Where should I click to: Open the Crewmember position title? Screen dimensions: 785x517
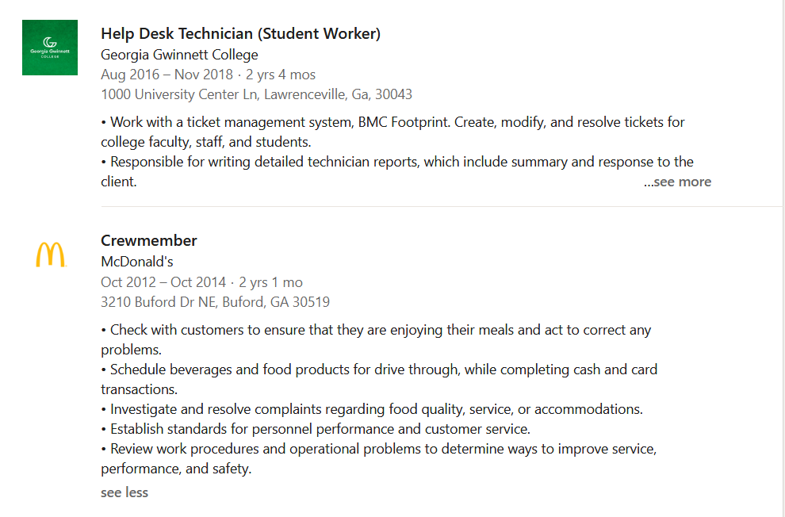pos(149,241)
